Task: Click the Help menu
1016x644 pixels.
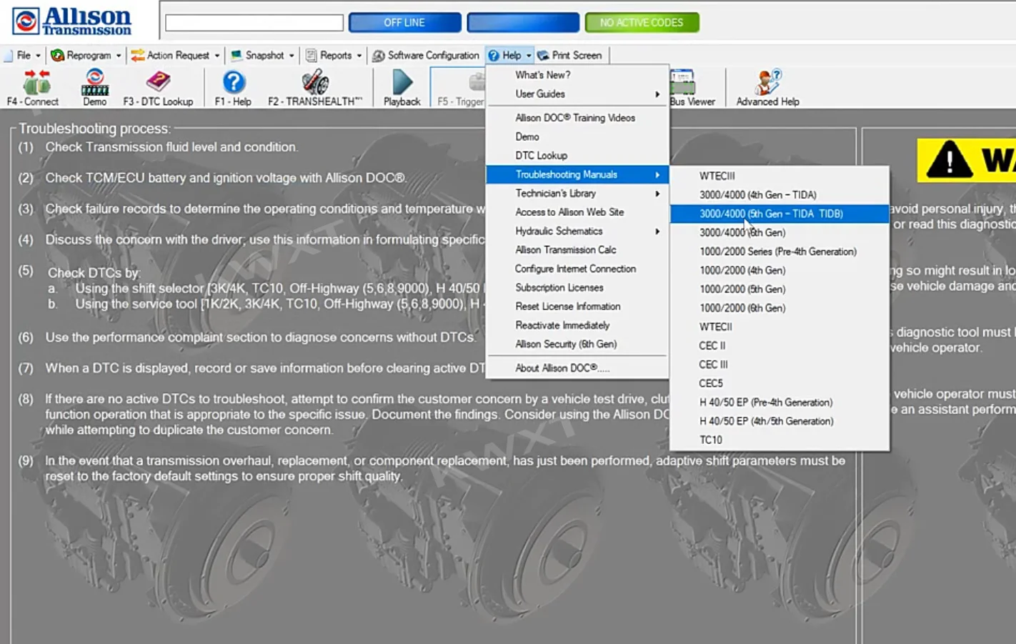Action: click(x=509, y=55)
